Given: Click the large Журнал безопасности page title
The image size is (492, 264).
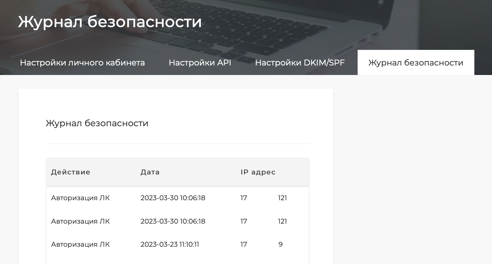Looking at the screenshot, I should (110, 22).
